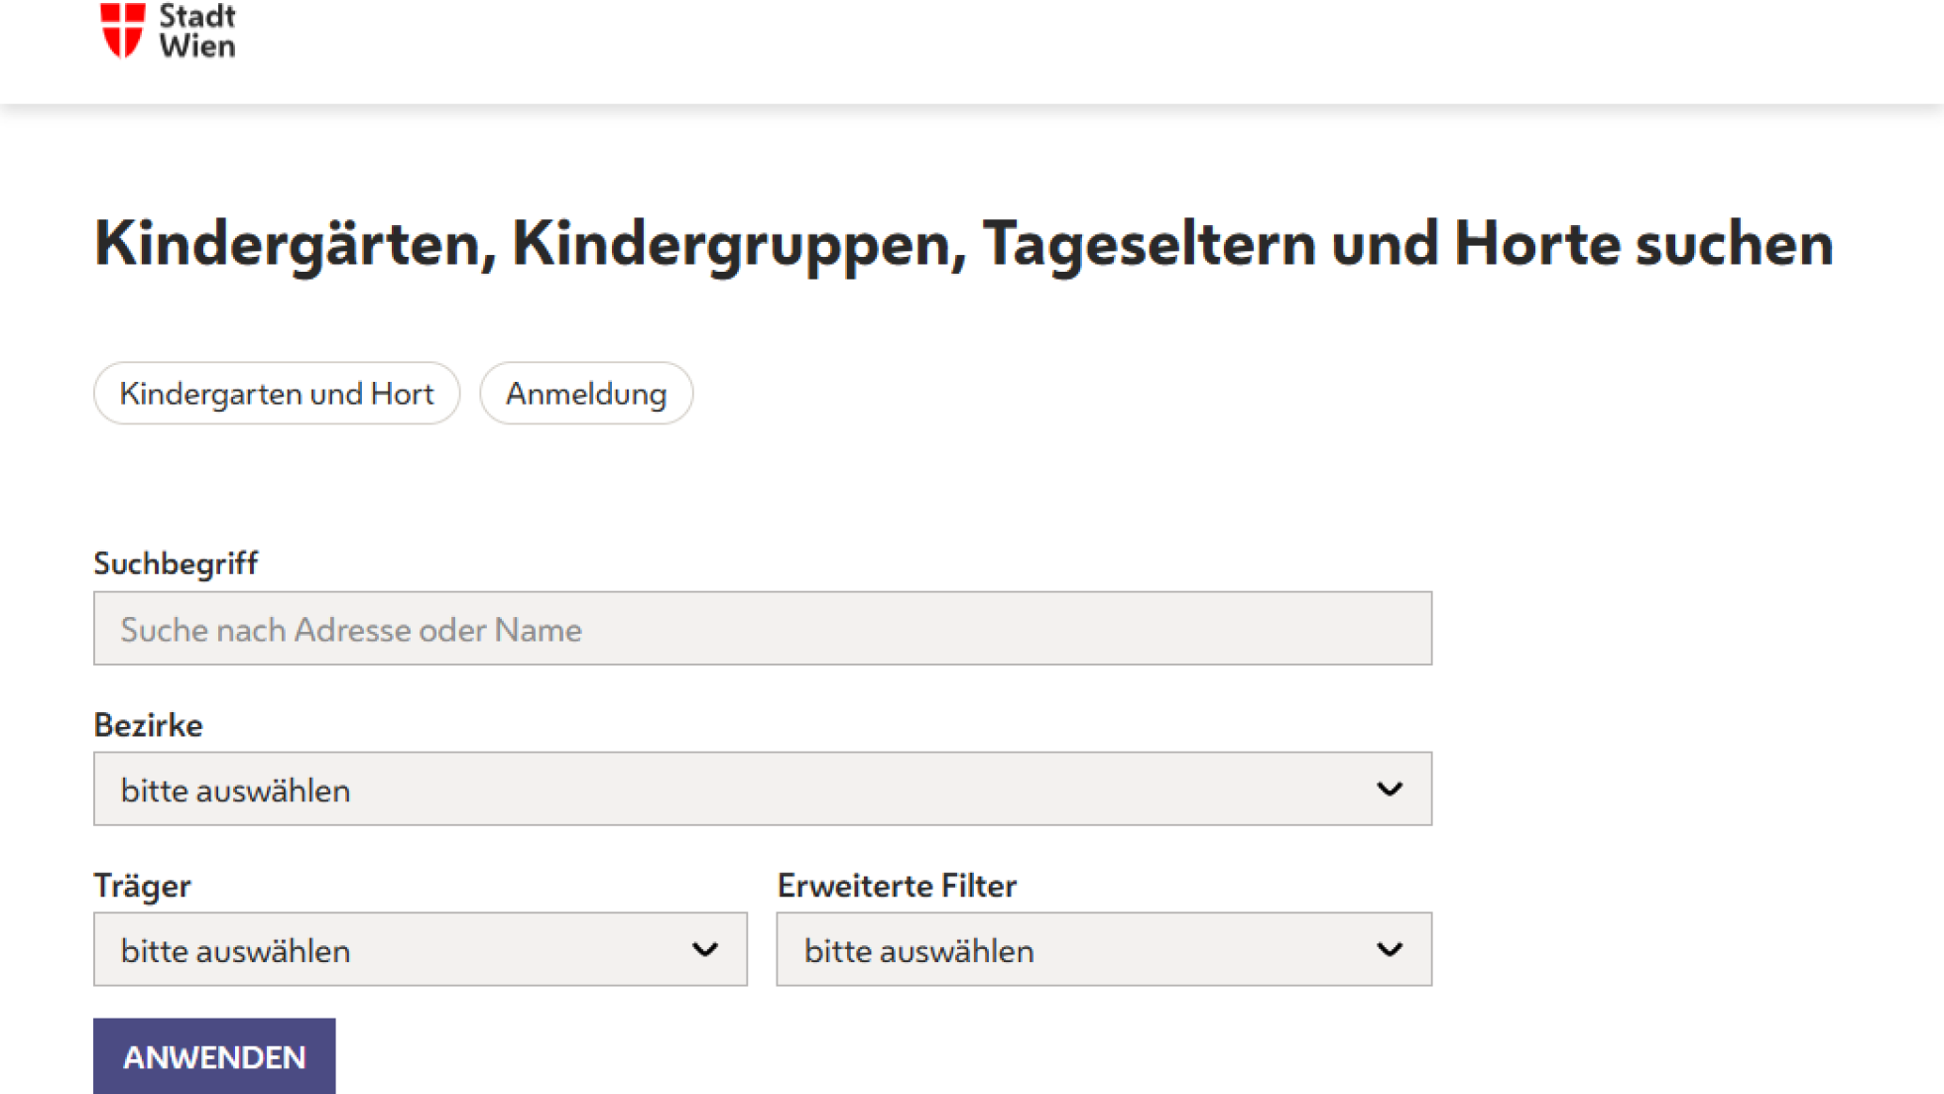Viewport: 1944px width, 1094px height.
Task: Click into the Suchbegriff search field
Action: point(762,629)
